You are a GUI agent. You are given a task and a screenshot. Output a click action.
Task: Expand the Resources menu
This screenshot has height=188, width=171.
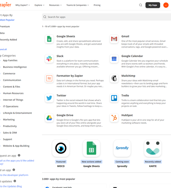coord(56,5)
